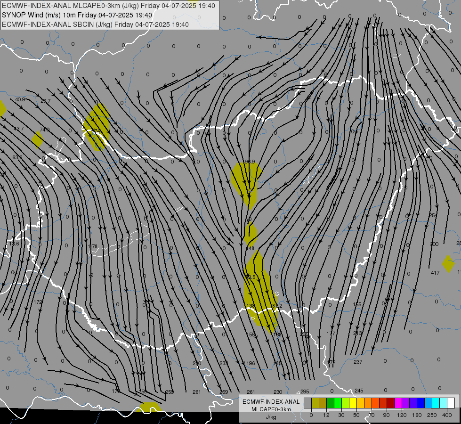The width and height of the screenshot is (461, 424).
Task: Click the map value '13.6'
Action: pos(14,244)
